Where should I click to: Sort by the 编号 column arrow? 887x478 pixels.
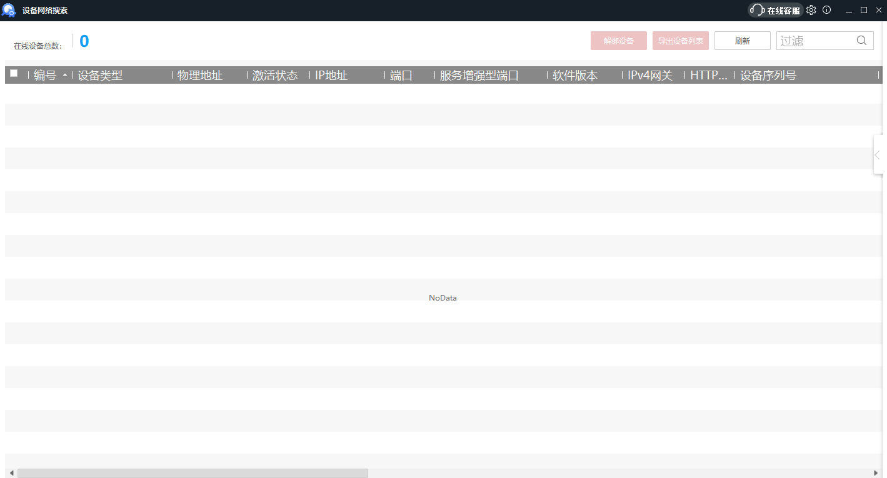click(64, 76)
